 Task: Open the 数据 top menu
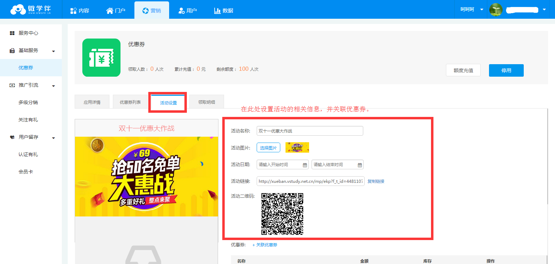pyautogui.click(x=224, y=10)
